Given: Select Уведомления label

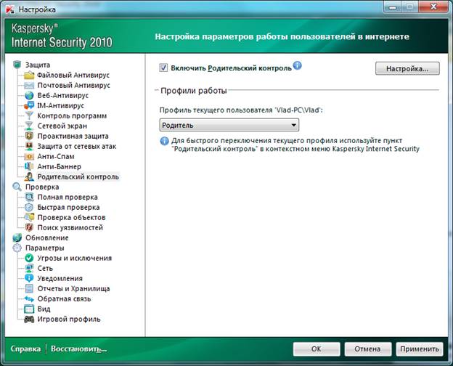Looking at the screenshot, I should pos(60,278).
